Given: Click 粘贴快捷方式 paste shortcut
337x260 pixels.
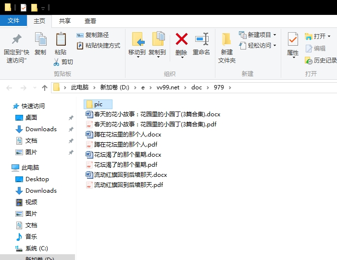Looking at the screenshot, I should pyautogui.click(x=99, y=46).
